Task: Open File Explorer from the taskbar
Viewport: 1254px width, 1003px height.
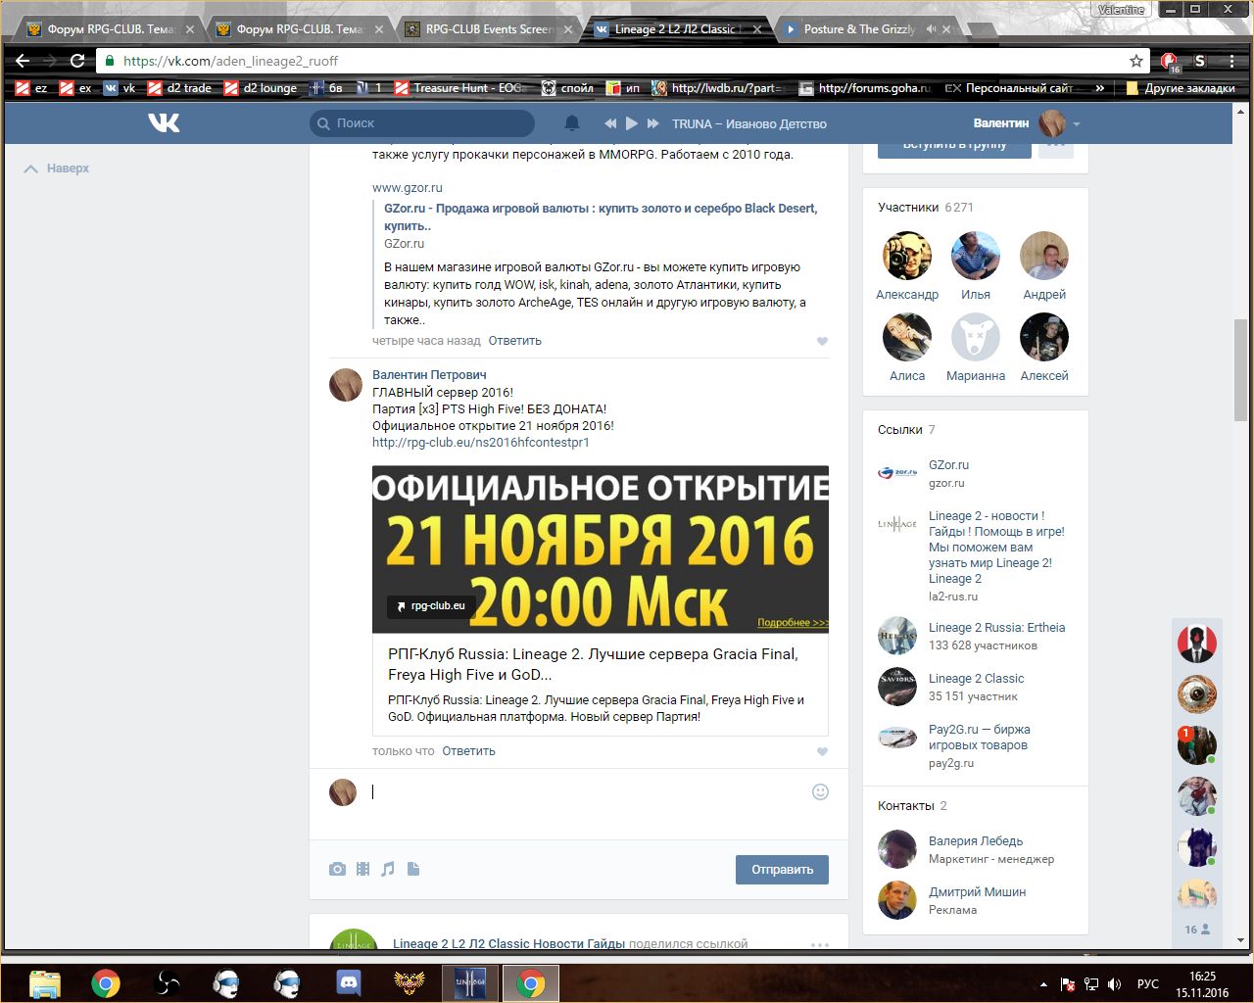Action: click(x=45, y=982)
